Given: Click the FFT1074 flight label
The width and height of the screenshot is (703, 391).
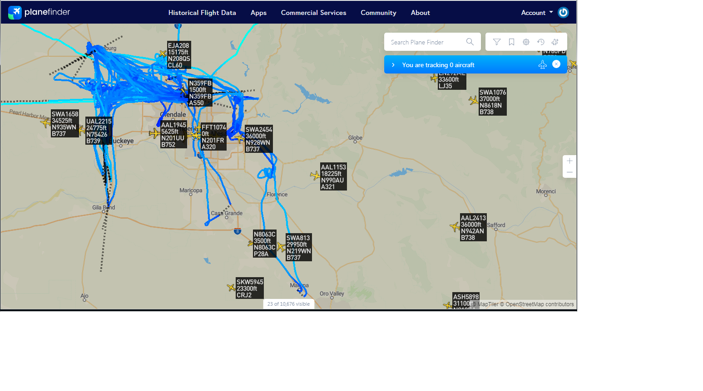Looking at the screenshot, I should (213, 137).
